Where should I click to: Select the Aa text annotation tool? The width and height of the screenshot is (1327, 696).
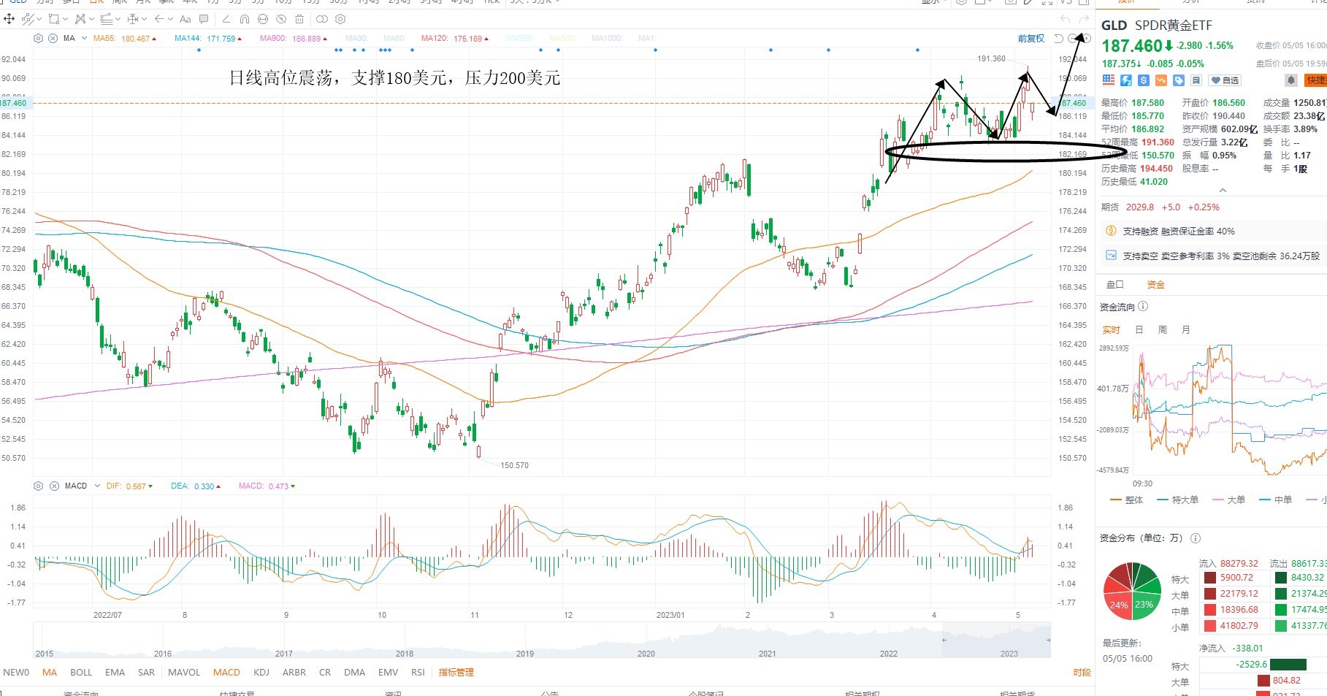tap(186, 19)
